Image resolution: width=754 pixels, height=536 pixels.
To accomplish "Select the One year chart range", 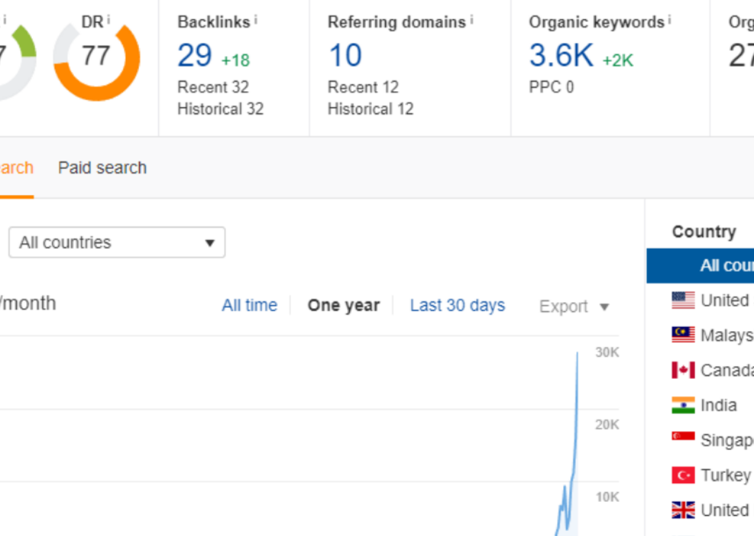I will pyautogui.click(x=343, y=305).
